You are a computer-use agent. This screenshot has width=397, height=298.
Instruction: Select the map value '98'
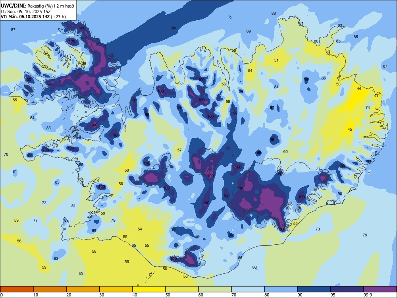[x=179, y=107]
